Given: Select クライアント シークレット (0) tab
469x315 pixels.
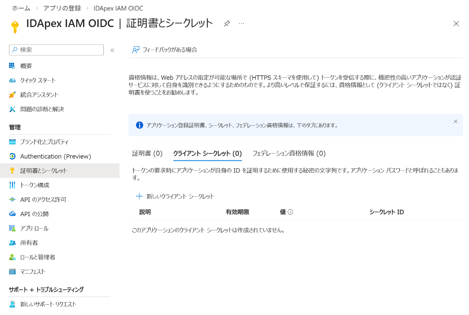Looking at the screenshot, I should [x=207, y=154].
